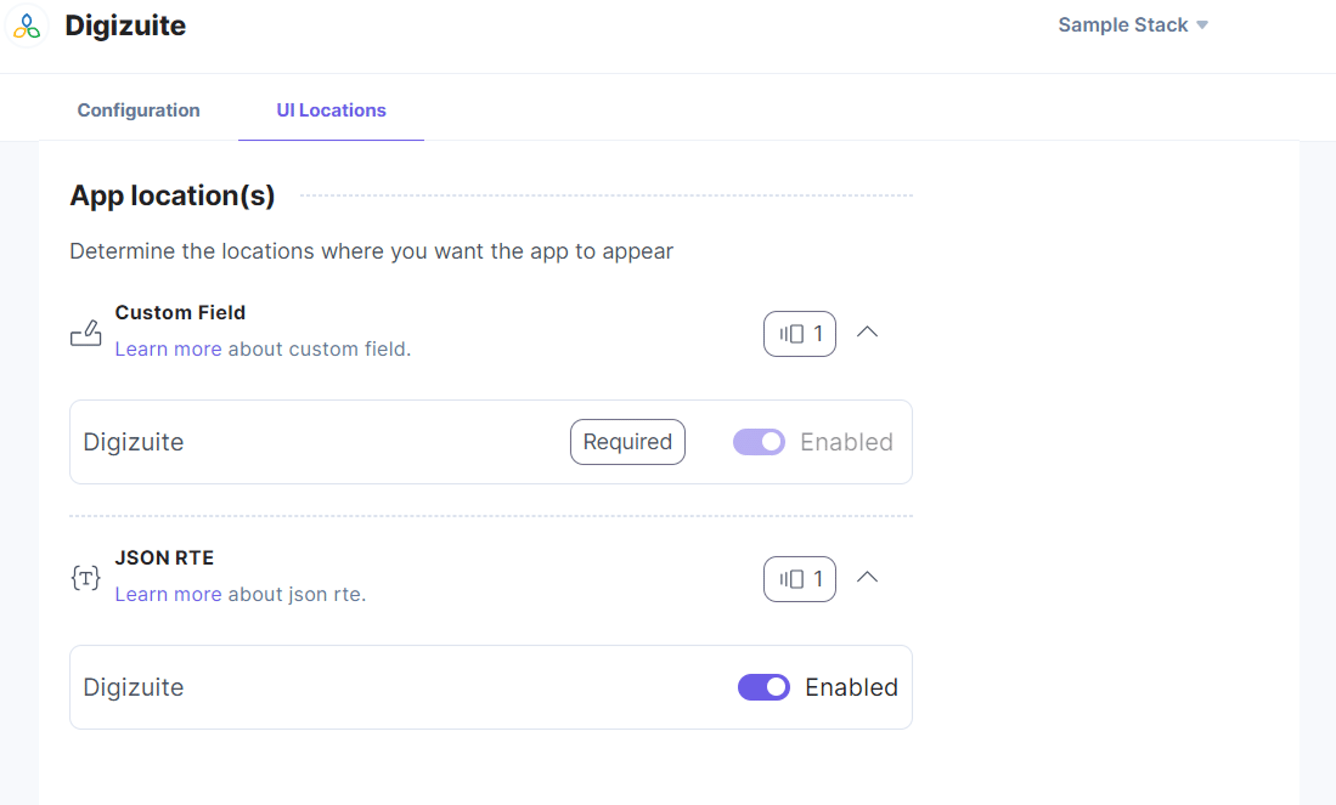Collapse the Custom Field section chevron
This screenshot has height=805, width=1336.
tap(867, 332)
